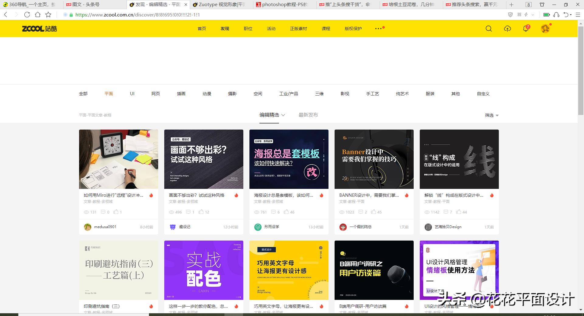This screenshot has height=316, width=584.
Task: Open the search magnifier icon
Action: 488,29
